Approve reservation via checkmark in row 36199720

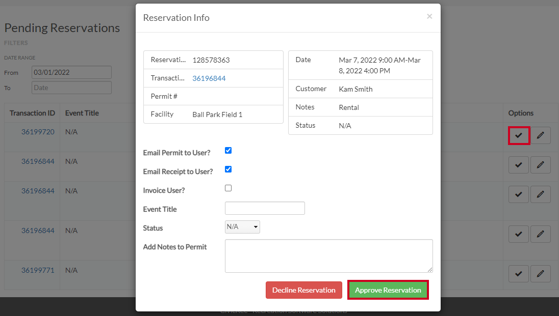point(519,135)
